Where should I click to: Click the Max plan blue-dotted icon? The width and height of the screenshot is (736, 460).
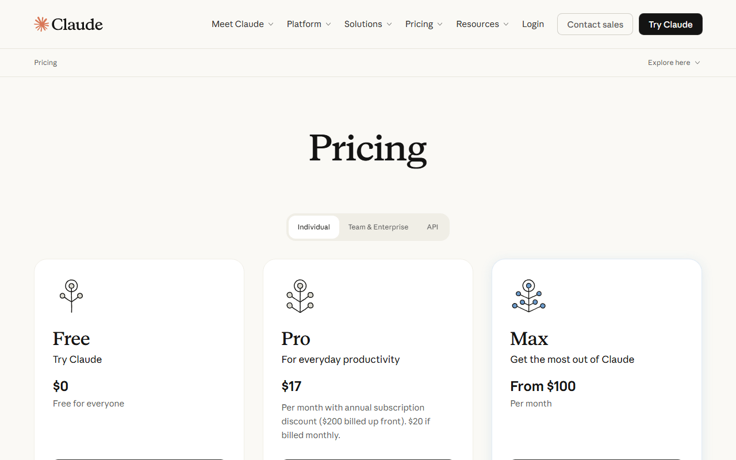click(x=529, y=296)
